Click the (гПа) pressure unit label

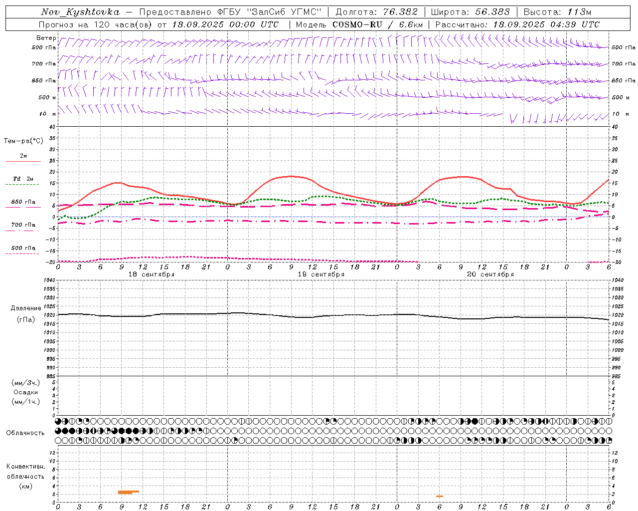pyautogui.click(x=26, y=320)
